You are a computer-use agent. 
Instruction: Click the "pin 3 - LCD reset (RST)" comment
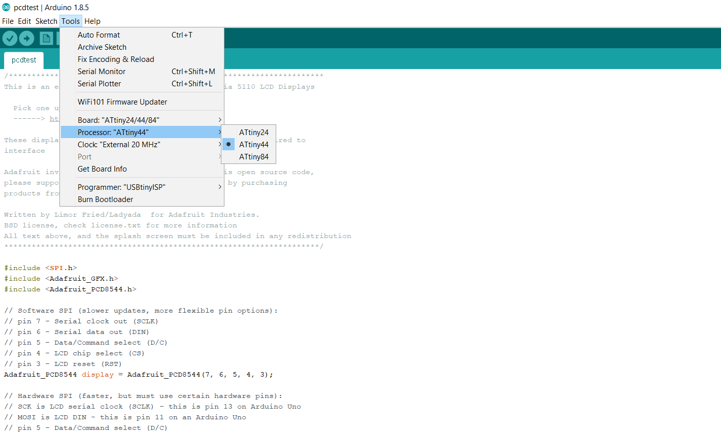pos(63,364)
